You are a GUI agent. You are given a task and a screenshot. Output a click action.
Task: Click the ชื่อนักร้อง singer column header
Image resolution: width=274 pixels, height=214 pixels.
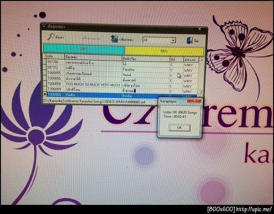146,59
